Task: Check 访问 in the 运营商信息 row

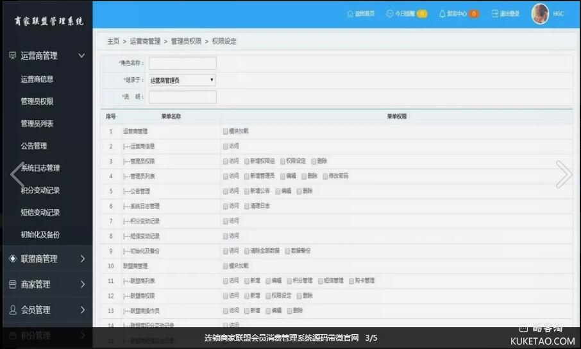Action: [225, 146]
